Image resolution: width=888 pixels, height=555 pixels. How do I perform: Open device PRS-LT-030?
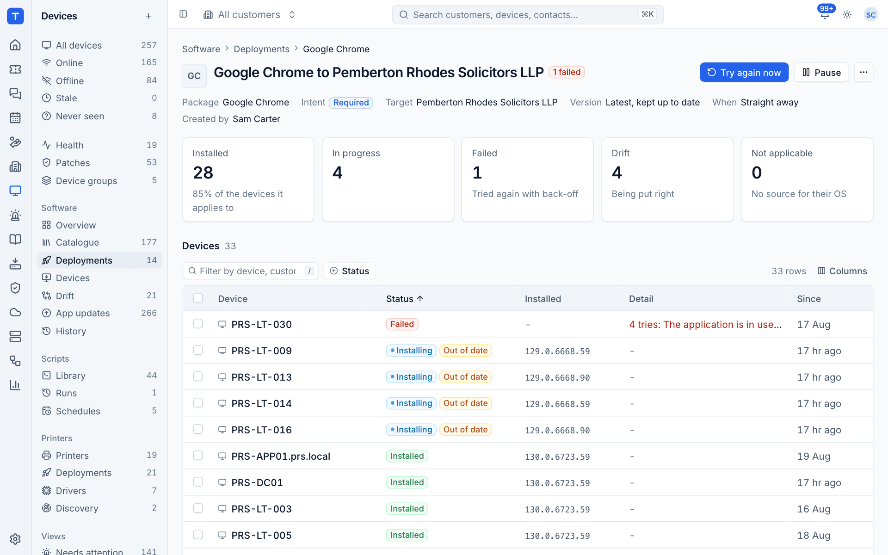[261, 325]
